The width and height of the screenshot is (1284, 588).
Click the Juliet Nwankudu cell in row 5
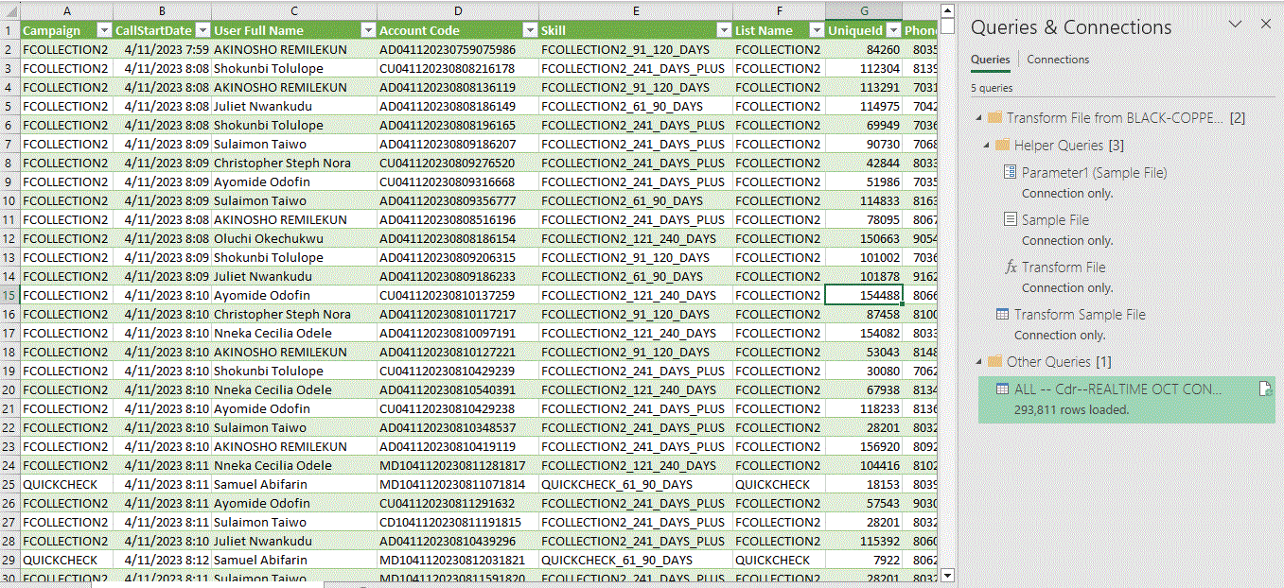click(x=294, y=106)
